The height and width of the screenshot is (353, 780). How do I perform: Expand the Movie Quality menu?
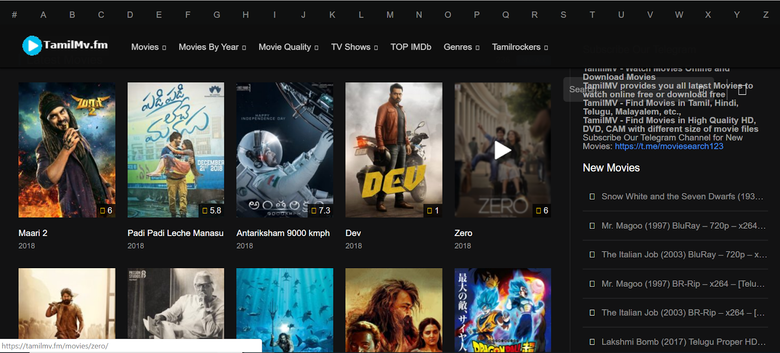(288, 47)
